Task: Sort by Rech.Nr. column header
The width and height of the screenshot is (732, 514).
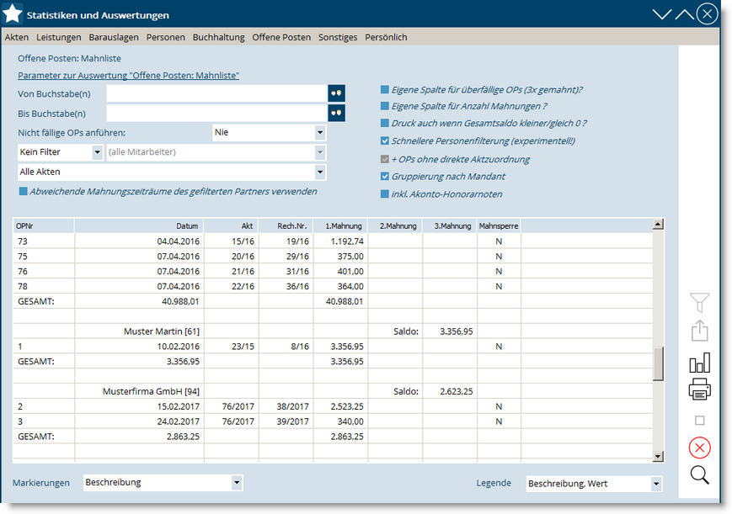Action: click(x=286, y=225)
